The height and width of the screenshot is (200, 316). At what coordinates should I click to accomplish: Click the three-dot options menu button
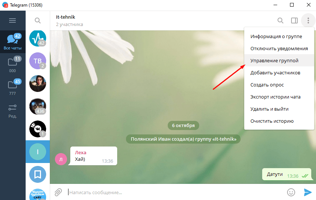pos(308,21)
